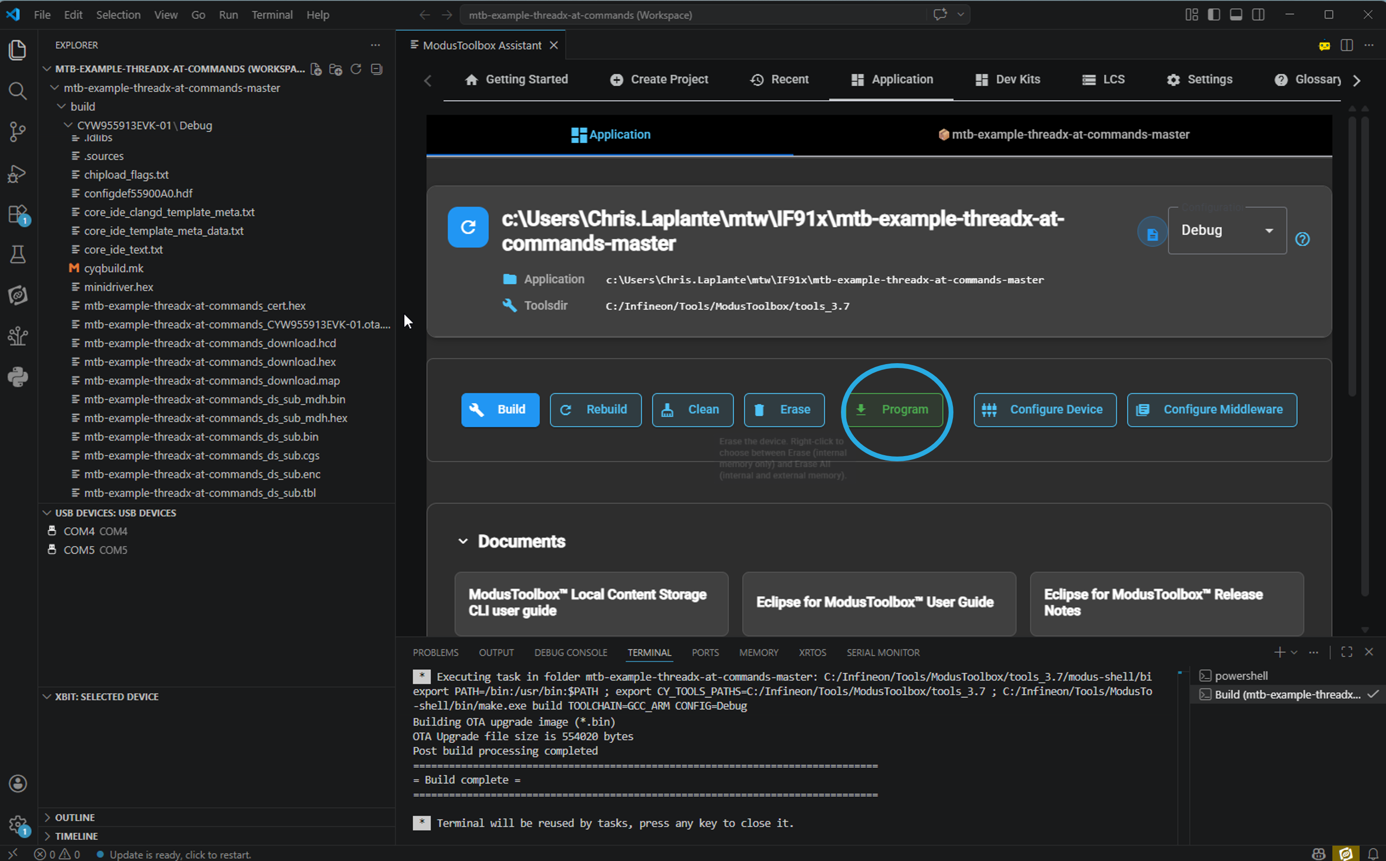Launch Configure Middleware

pos(1212,410)
